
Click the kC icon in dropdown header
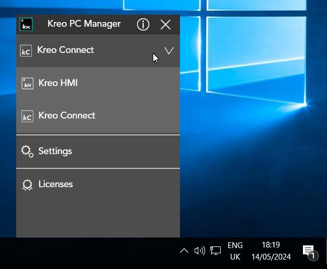pos(26,50)
